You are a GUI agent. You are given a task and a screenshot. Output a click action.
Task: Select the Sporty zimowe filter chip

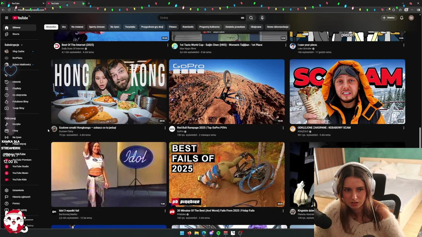point(97,27)
